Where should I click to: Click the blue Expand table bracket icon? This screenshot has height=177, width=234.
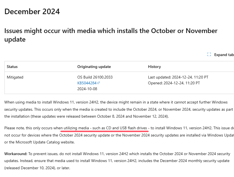click(209, 55)
